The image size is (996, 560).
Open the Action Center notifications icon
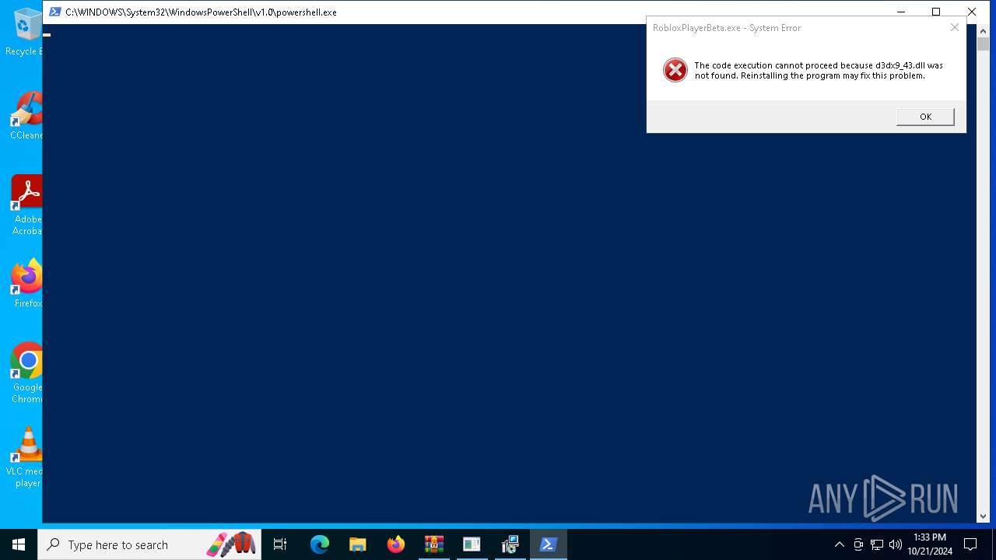click(970, 544)
